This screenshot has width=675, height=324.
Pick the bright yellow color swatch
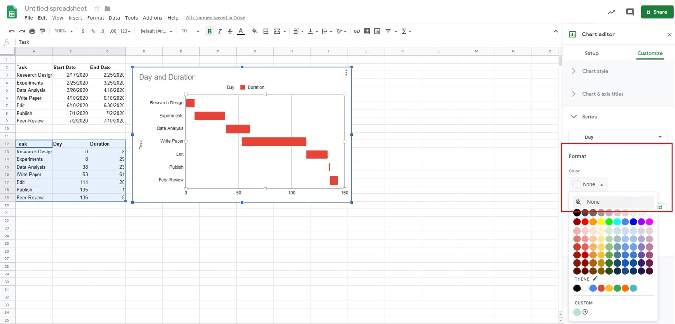pyautogui.click(x=601, y=222)
